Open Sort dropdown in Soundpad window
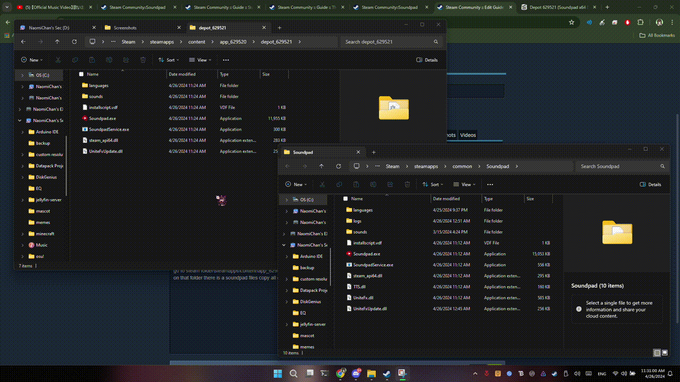680x382 pixels. (x=432, y=185)
